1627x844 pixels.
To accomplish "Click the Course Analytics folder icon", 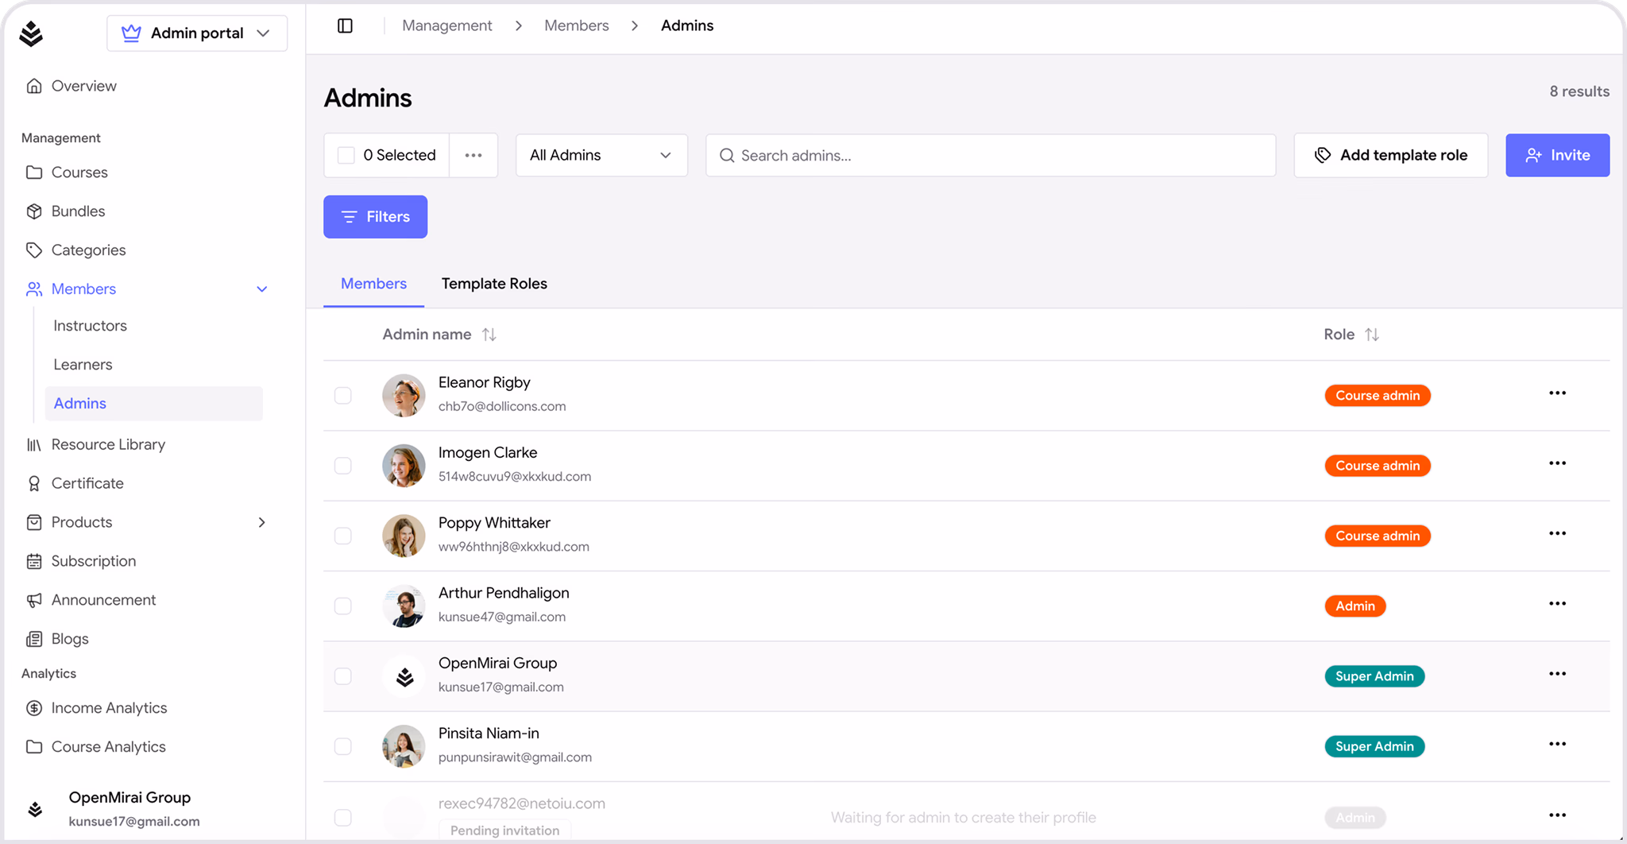I will click(x=33, y=747).
